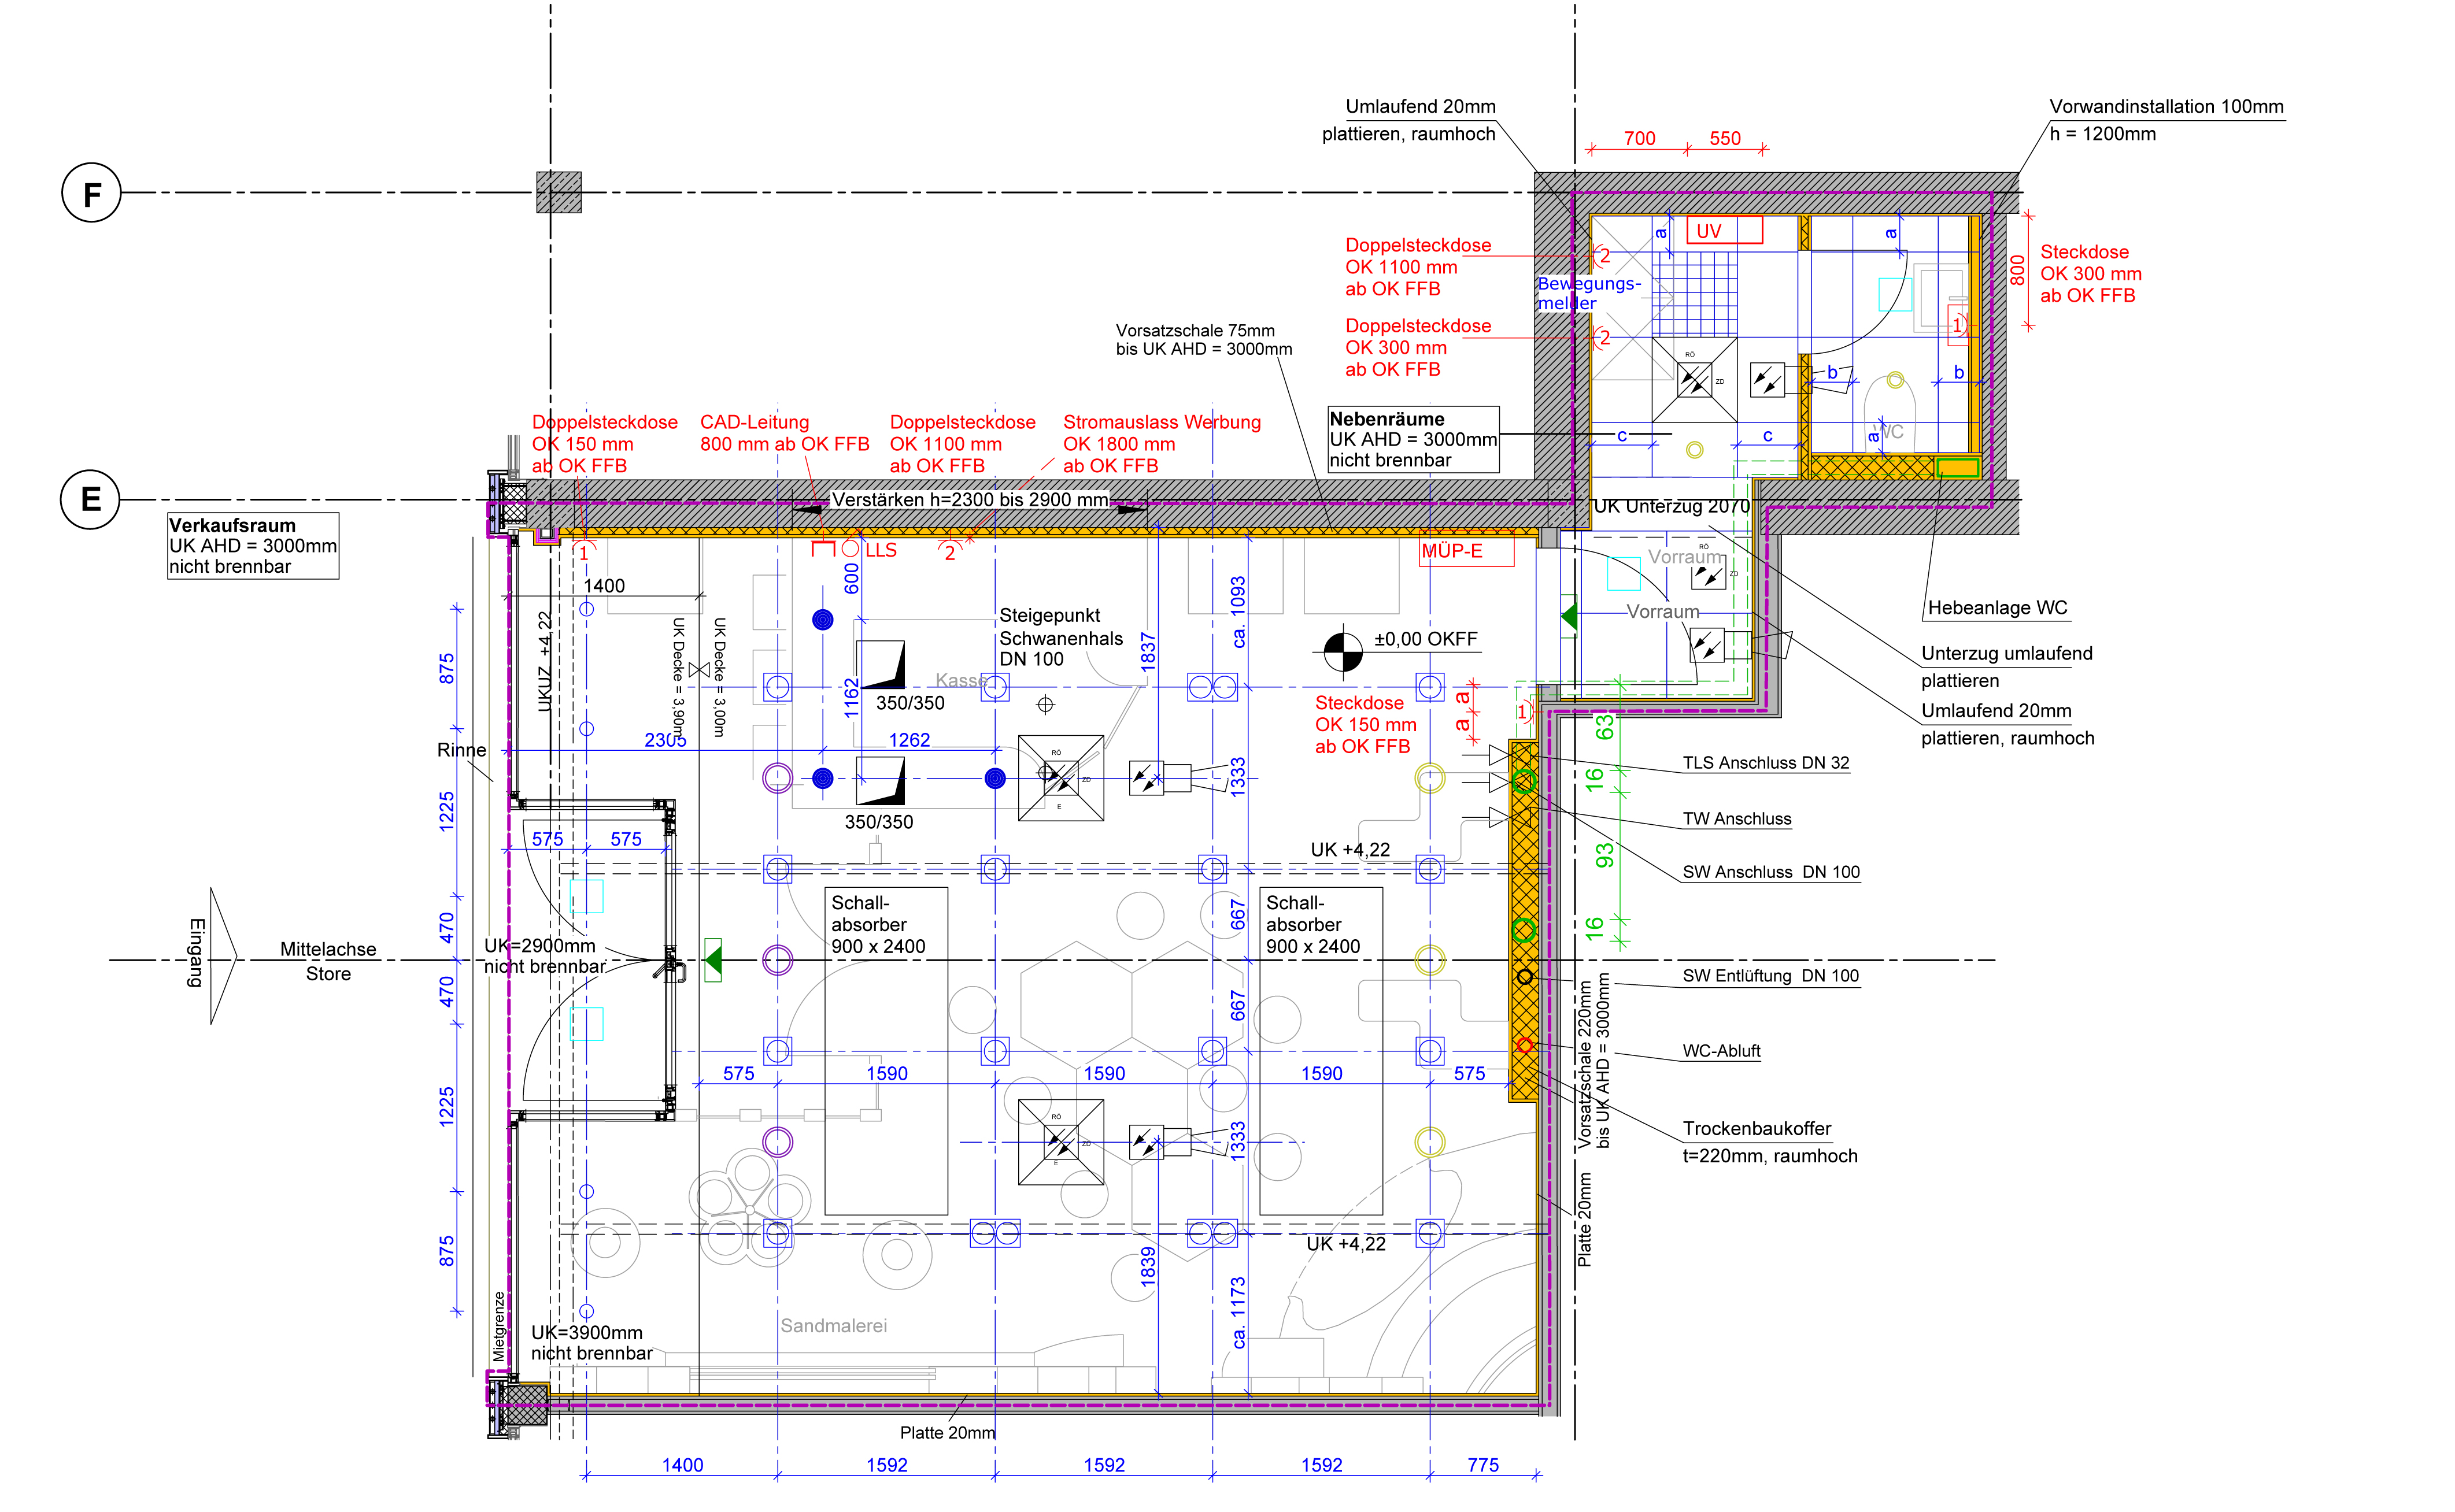The height and width of the screenshot is (1512, 2455).
Task: Click the Doppelsteckdose OK 150 mm note
Action: tap(604, 444)
